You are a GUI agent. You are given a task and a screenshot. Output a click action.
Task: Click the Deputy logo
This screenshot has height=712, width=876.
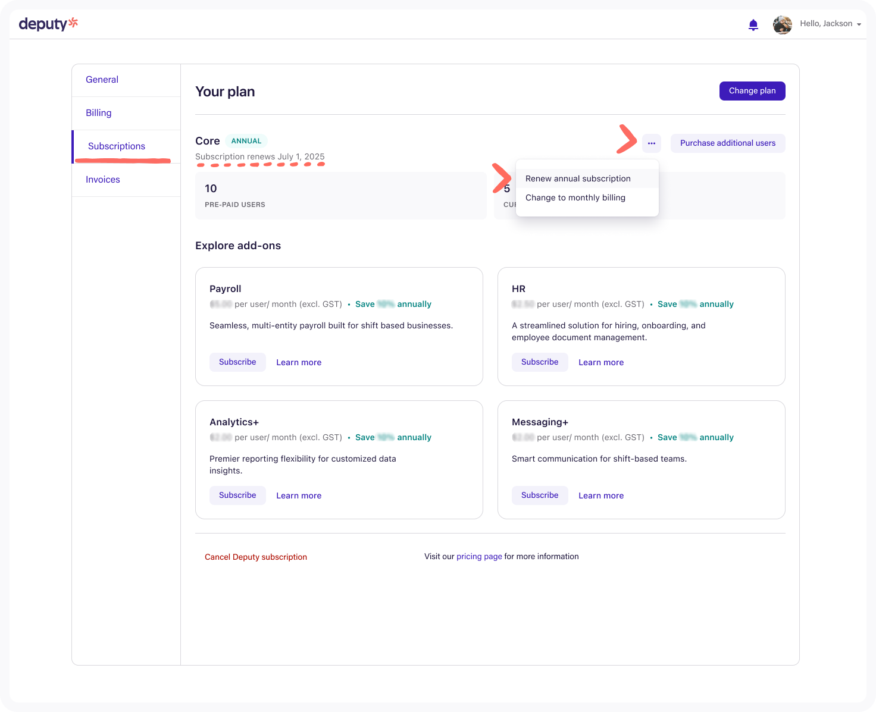tap(48, 24)
